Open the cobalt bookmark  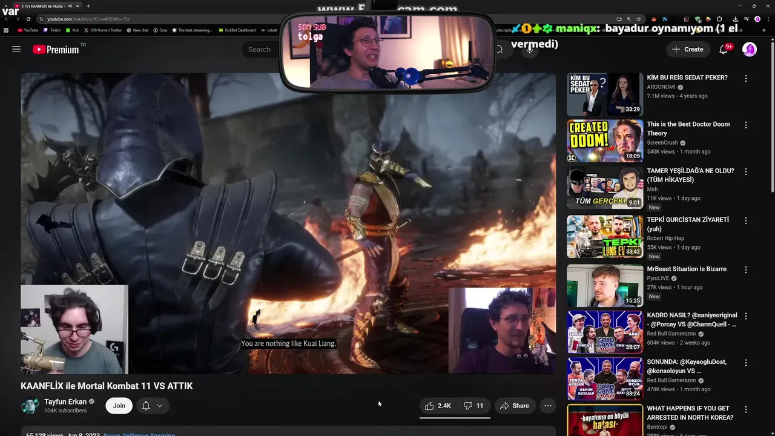coord(268,30)
